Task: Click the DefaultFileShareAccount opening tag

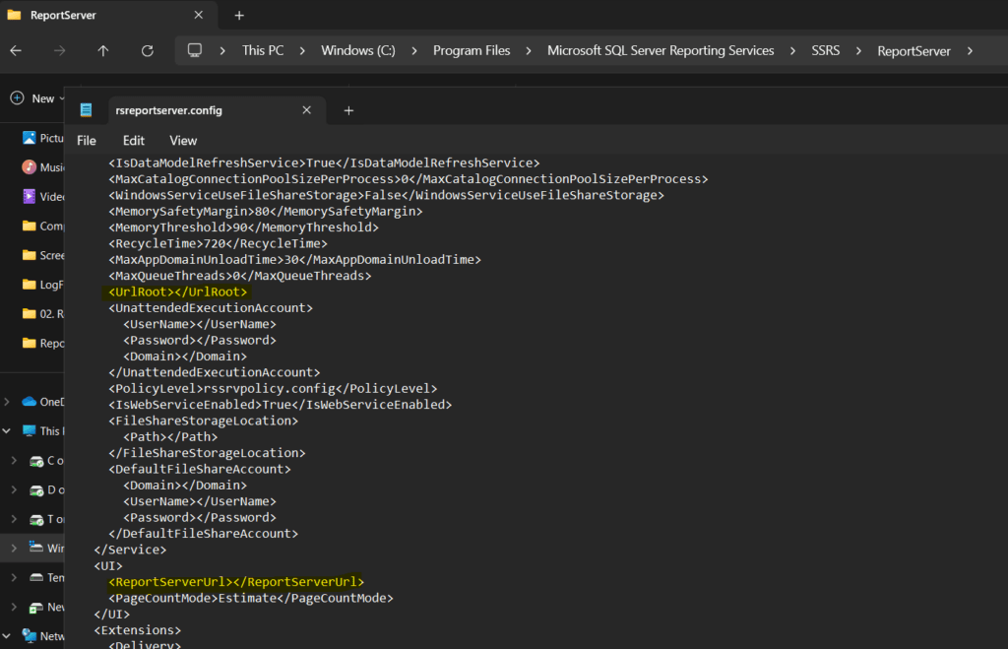Action: (199, 470)
